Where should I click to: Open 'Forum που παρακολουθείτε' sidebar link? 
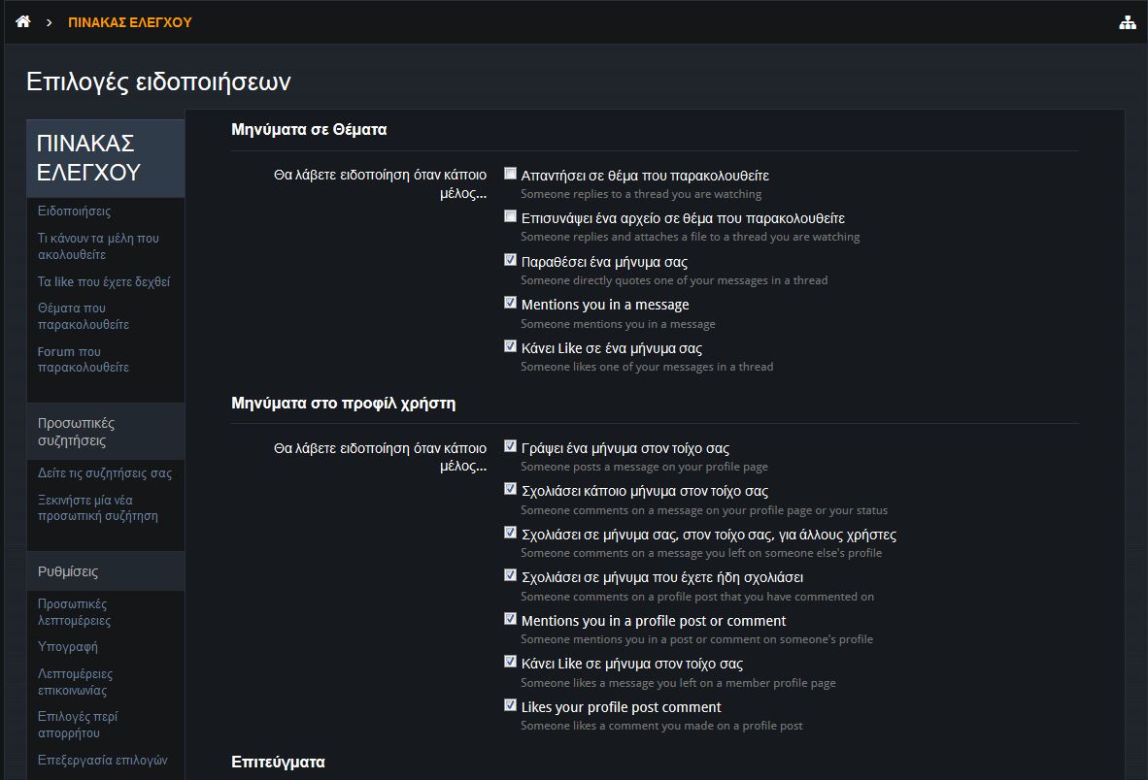click(83, 359)
